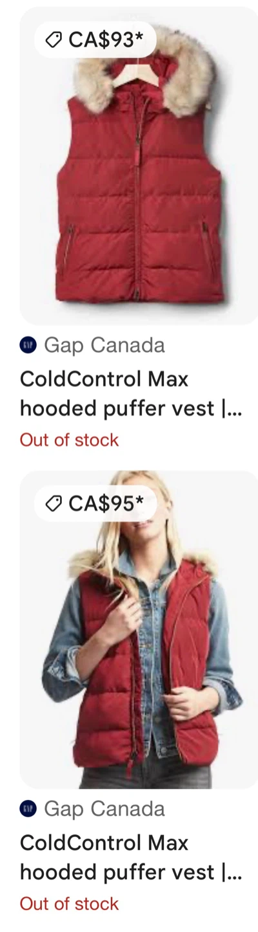Image resolution: width=258 pixels, height=932 pixels.
Task: Select the CA$95* price badge
Action: (95, 503)
